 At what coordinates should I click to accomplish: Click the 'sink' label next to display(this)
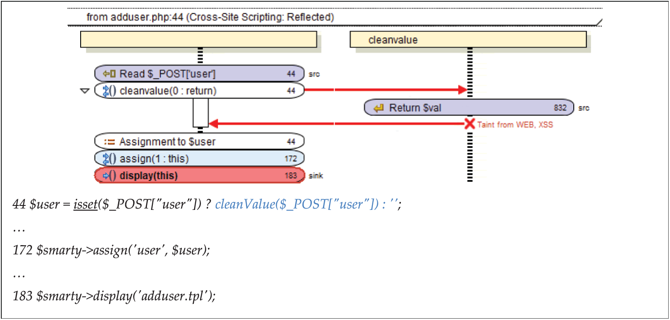point(316,176)
